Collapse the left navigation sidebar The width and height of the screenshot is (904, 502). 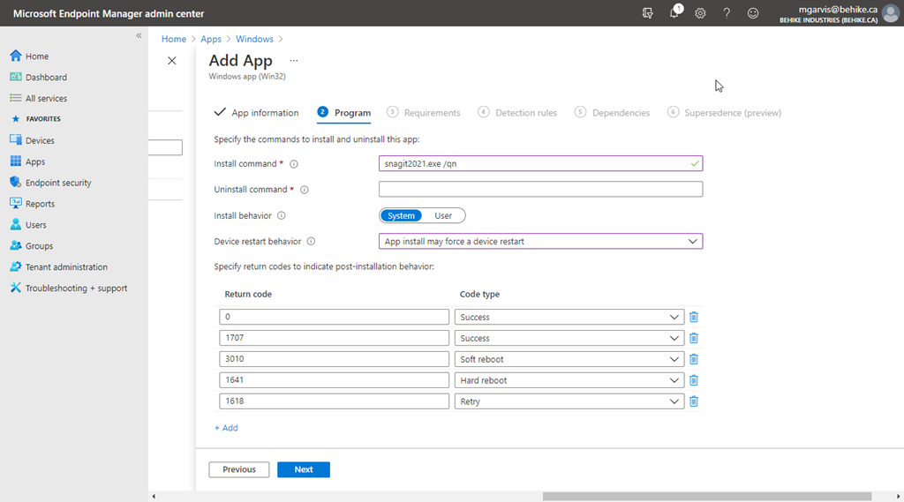139,35
